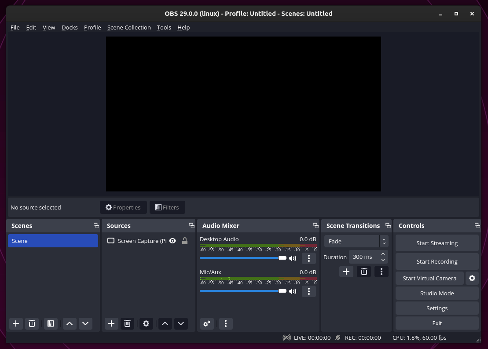Increase transition Duration with the up stepper
This screenshot has width=488, height=349.
(x=382, y=254)
